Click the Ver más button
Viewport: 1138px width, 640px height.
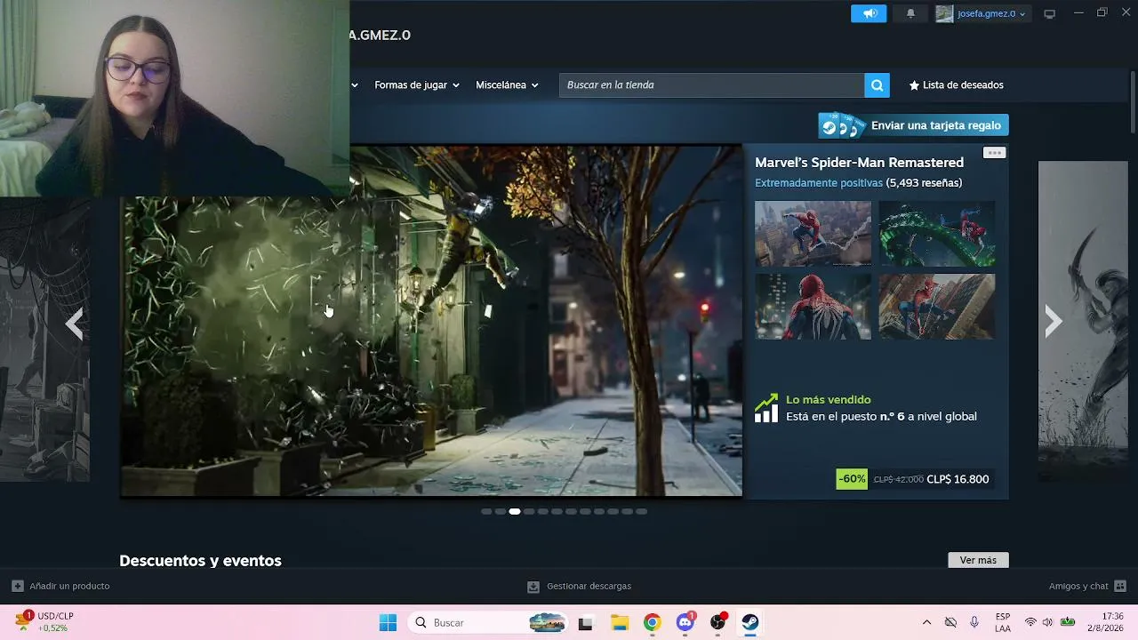(978, 560)
